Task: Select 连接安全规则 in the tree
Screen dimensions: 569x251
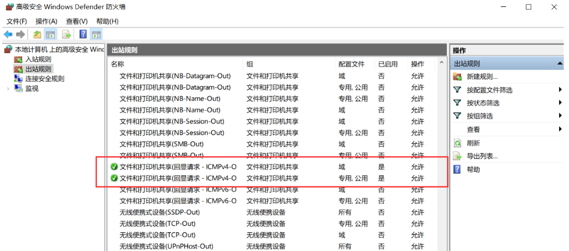Action: pyautogui.click(x=44, y=79)
